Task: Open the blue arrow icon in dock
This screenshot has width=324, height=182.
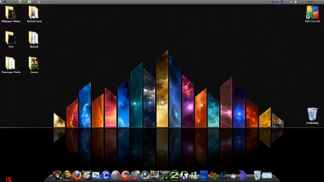Action: coord(243,175)
